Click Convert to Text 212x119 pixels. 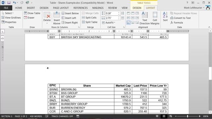181,18
